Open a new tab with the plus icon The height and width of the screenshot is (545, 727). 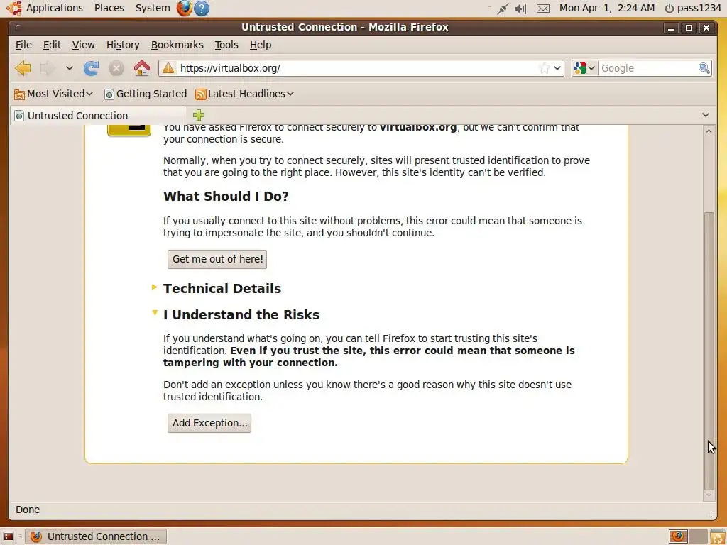(199, 115)
